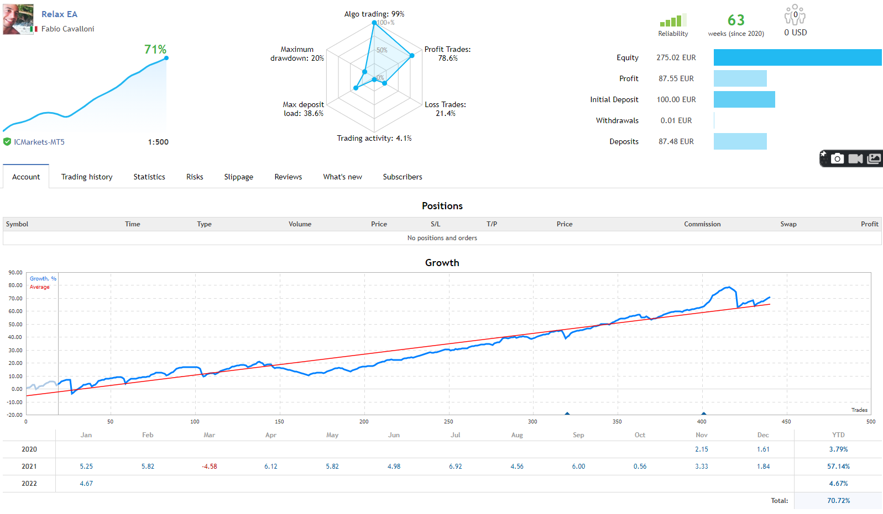Take a screenshot with the camera icon
Viewport: 883px width, 514px height.
tap(838, 159)
